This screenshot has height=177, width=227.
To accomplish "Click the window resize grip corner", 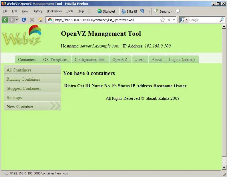I will (224, 174).
